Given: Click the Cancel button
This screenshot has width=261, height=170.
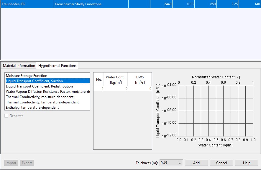Looking at the screenshot, I should (x=221, y=163).
